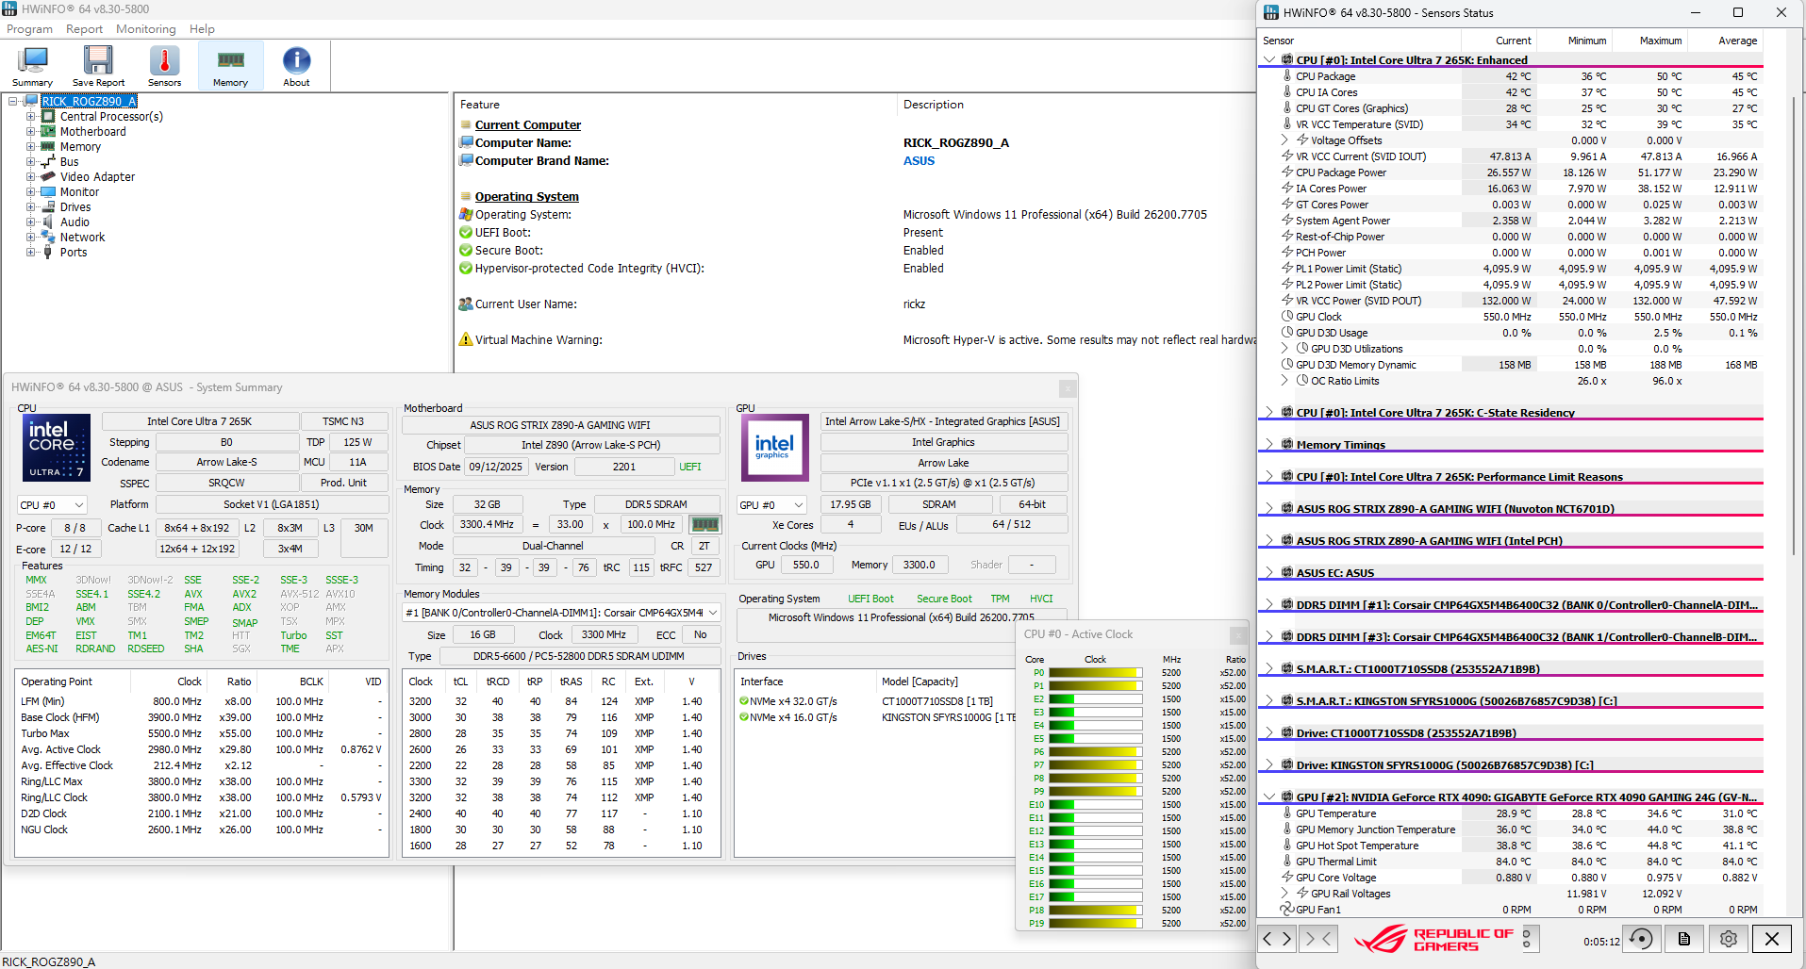Click the ASUS brand name link

(x=919, y=161)
